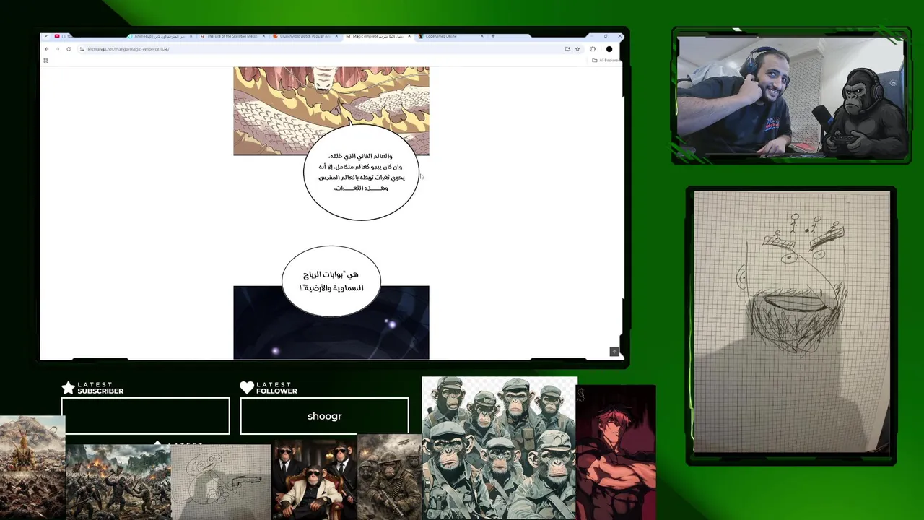Image resolution: width=924 pixels, height=520 pixels.
Task: Click the hand-drawn face sketch on grid paper
Action: pyautogui.click(x=792, y=322)
